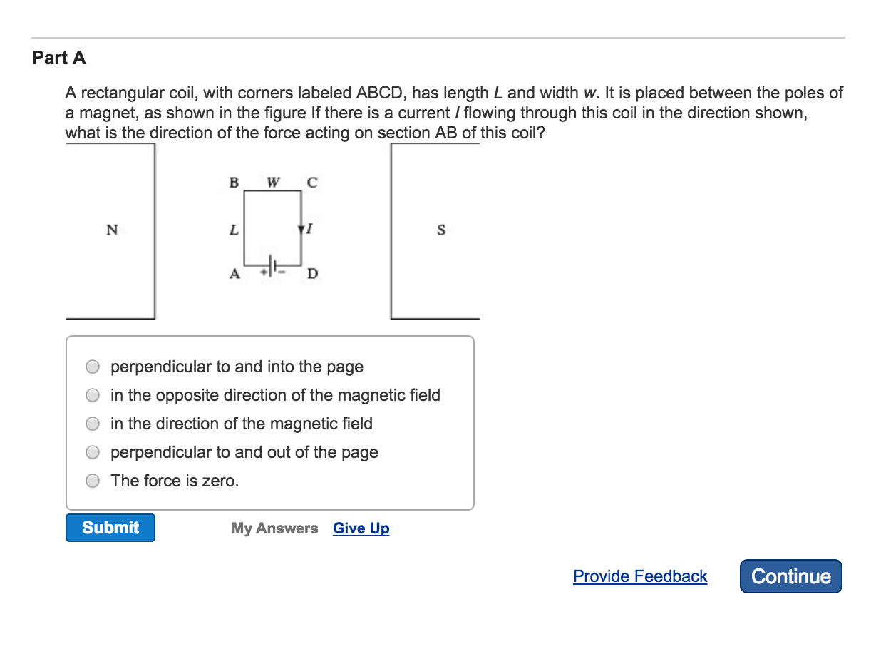Click the My Answers label
This screenshot has width=871, height=649.
coord(274,528)
